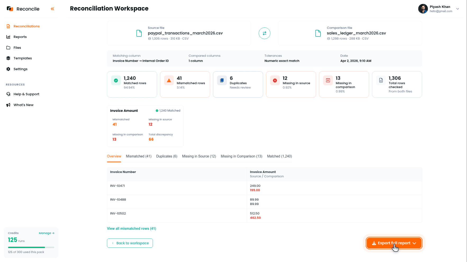This screenshot has width=467, height=262.
Task: Click the Files folder icon
Action: (x=8, y=48)
